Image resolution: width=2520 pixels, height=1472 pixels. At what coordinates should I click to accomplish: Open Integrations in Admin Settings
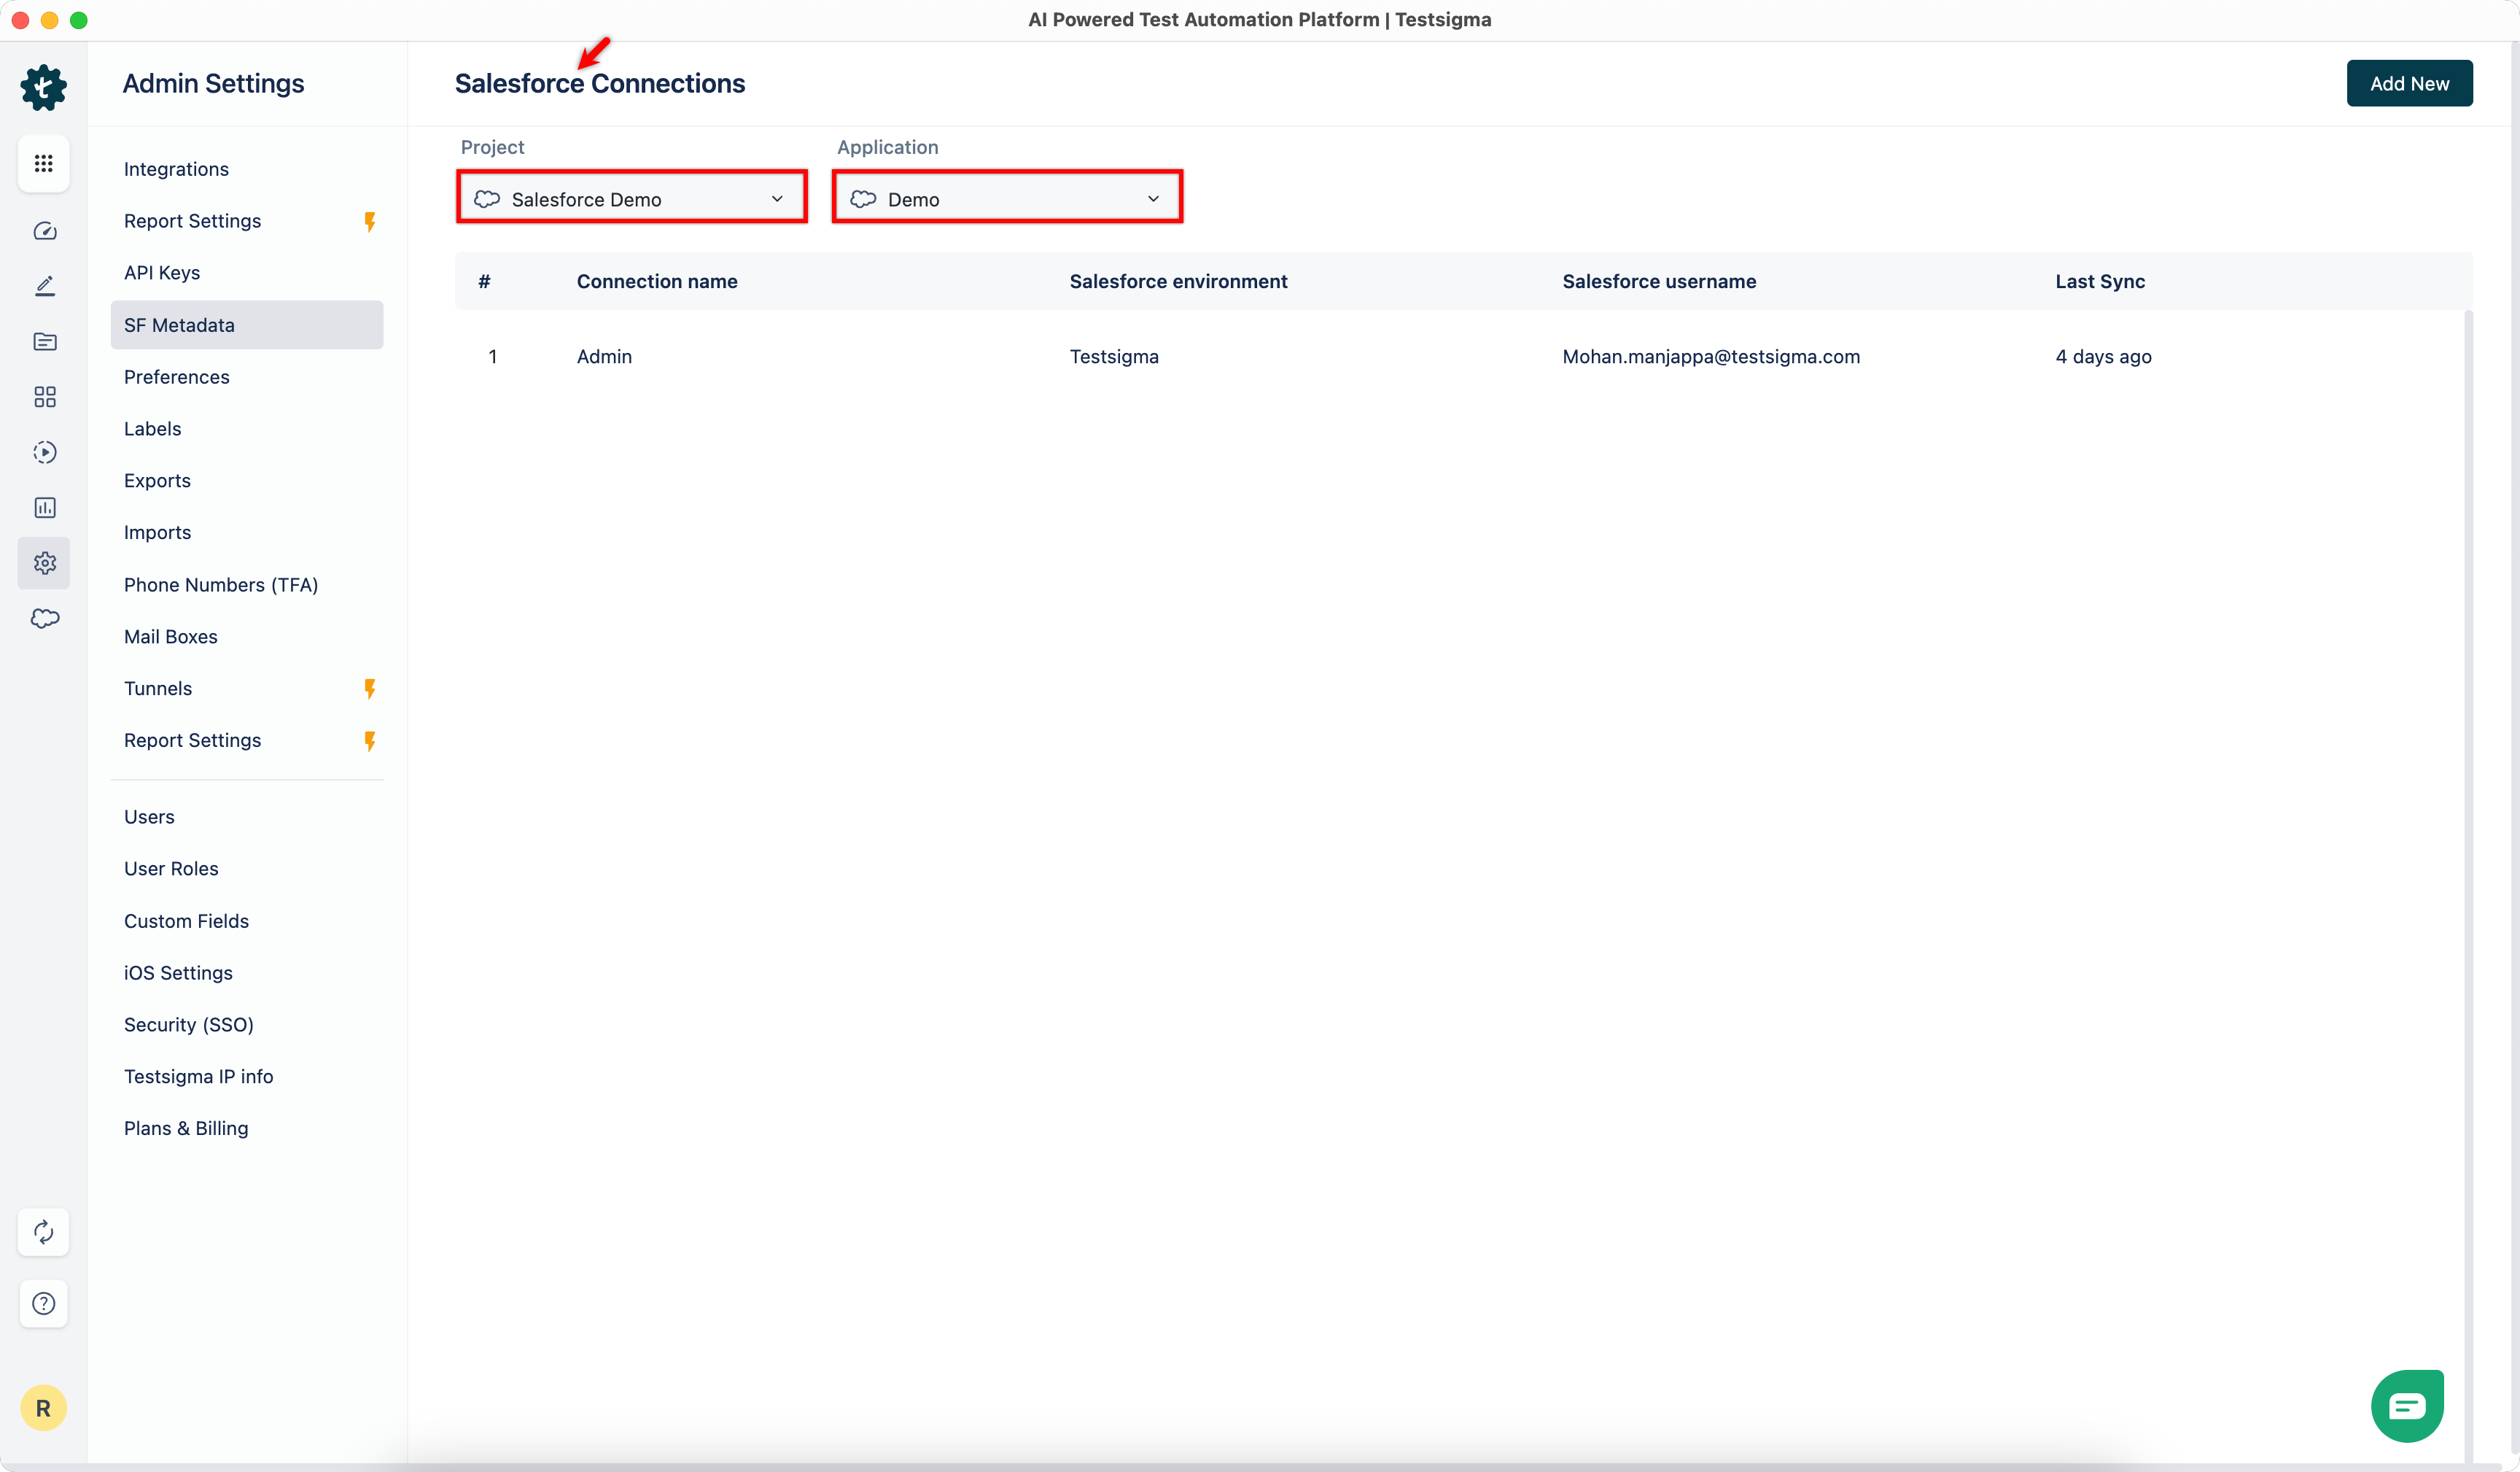[x=176, y=169]
